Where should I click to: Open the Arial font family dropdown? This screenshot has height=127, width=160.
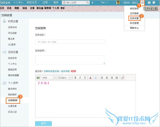tap(49, 78)
